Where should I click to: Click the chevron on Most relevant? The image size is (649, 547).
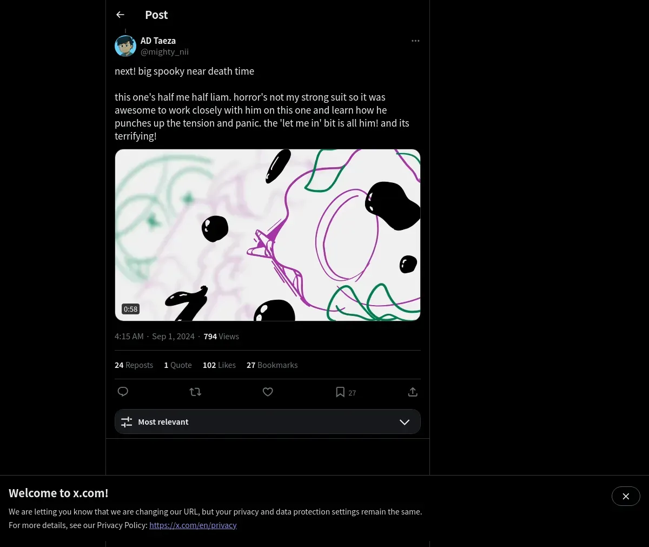pos(405,422)
